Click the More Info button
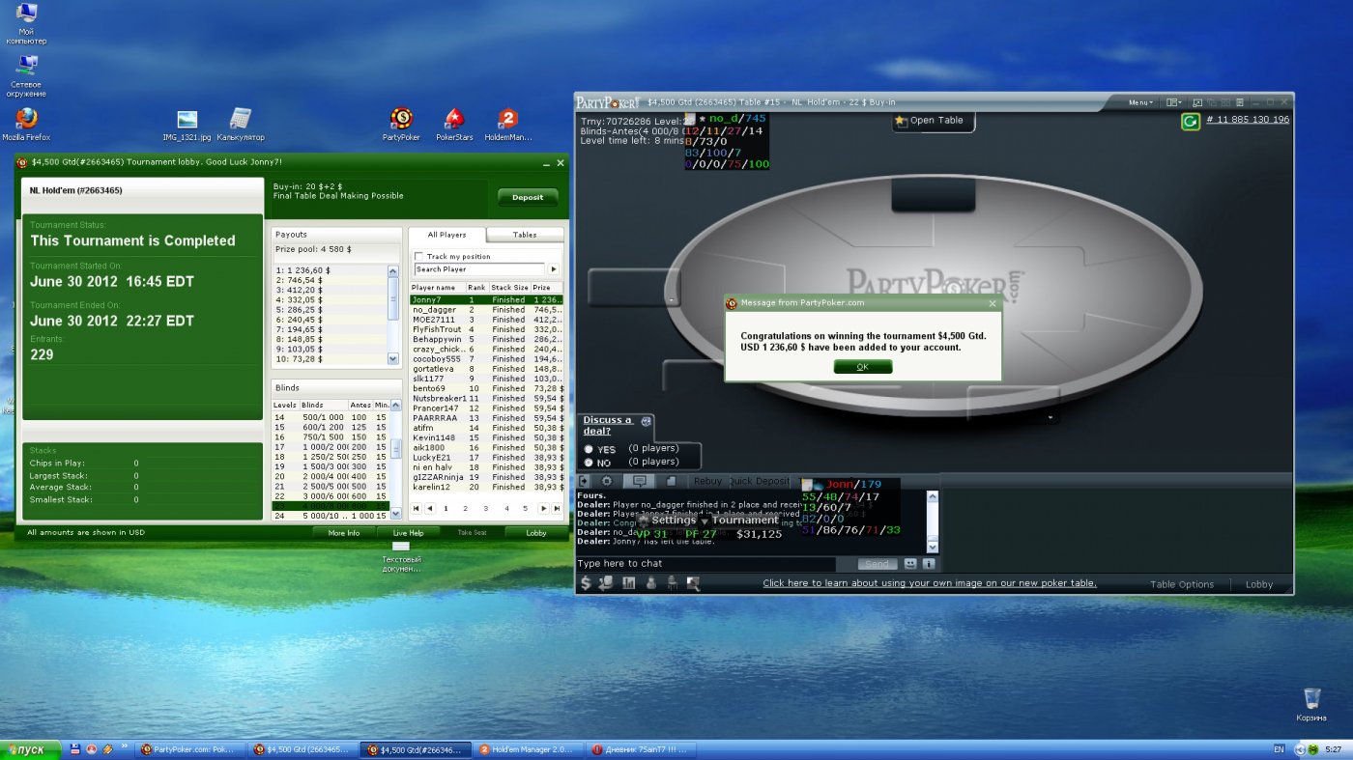1353x760 pixels. pyautogui.click(x=343, y=532)
